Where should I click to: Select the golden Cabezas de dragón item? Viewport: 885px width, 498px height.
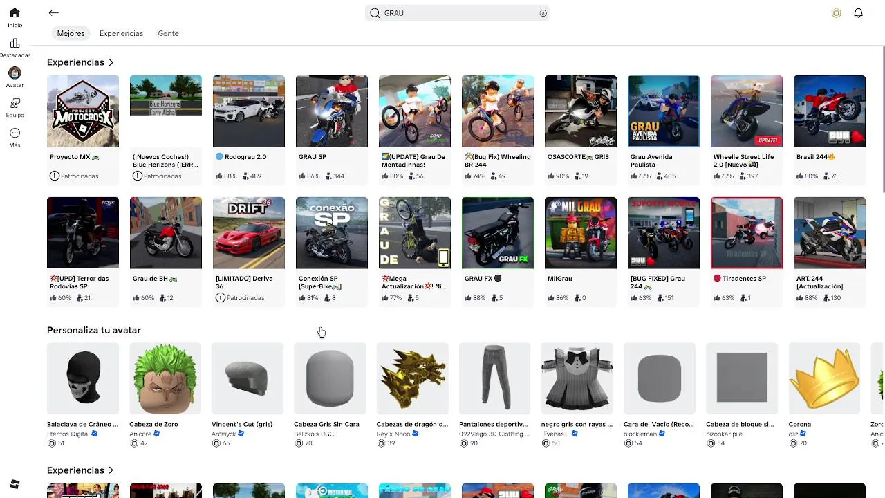coord(412,378)
